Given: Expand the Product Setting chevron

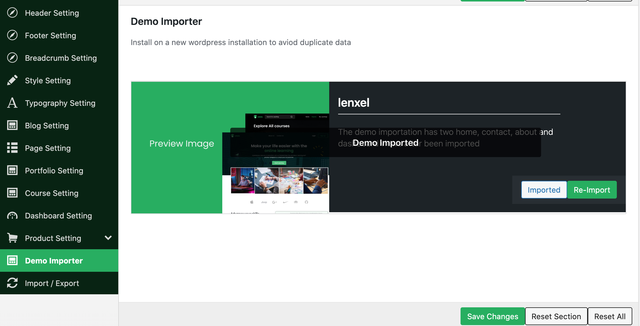Looking at the screenshot, I should pyautogui.click(x=108, y=238).
